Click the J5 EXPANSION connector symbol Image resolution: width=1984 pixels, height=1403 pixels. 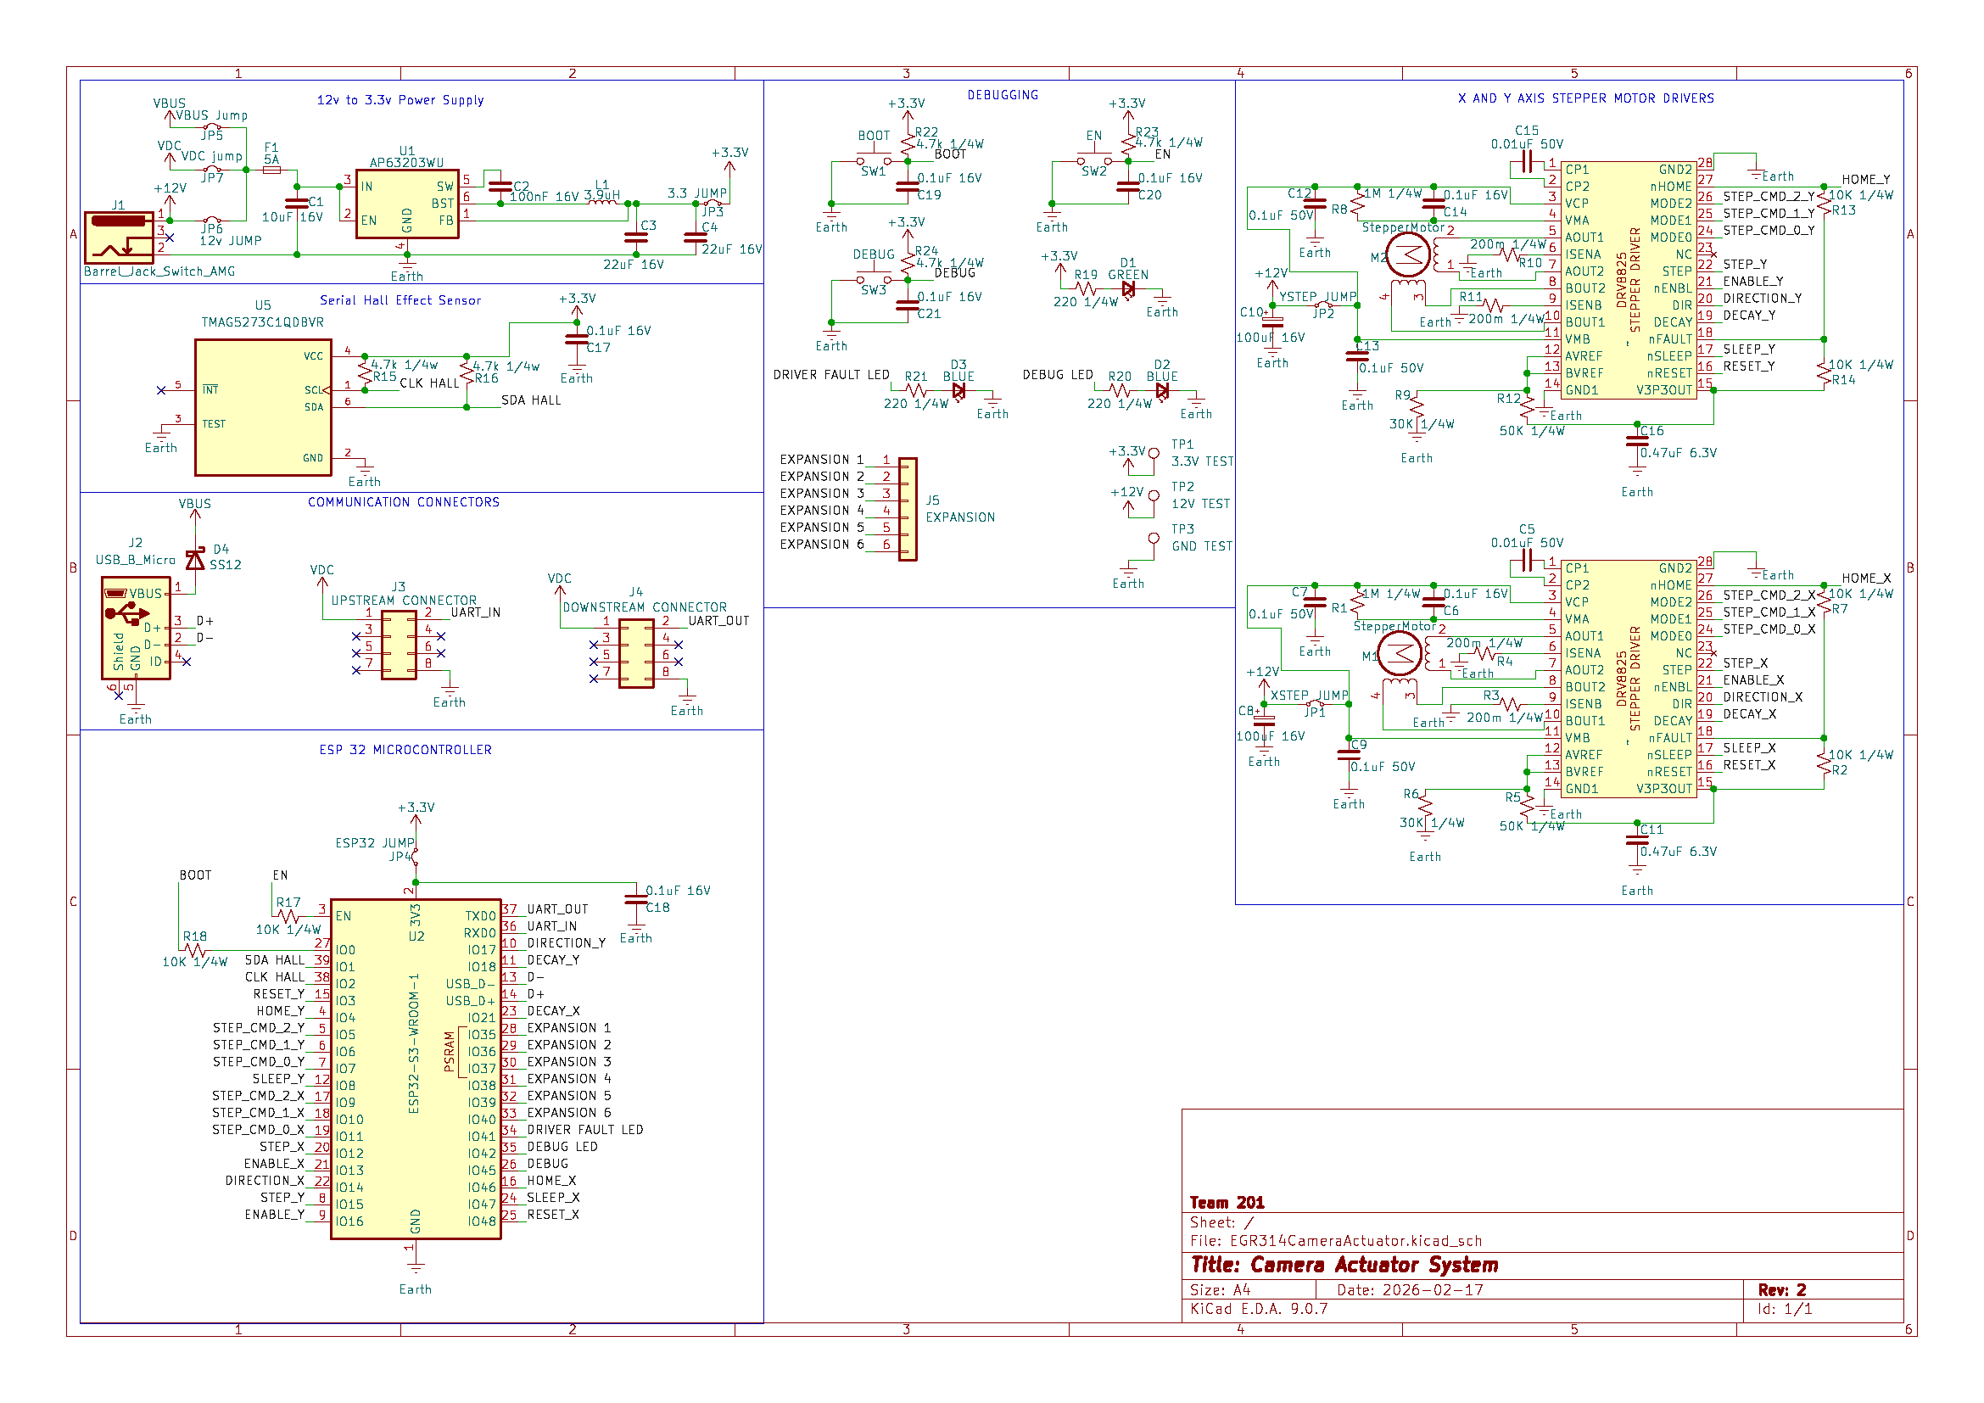(908, 510)
